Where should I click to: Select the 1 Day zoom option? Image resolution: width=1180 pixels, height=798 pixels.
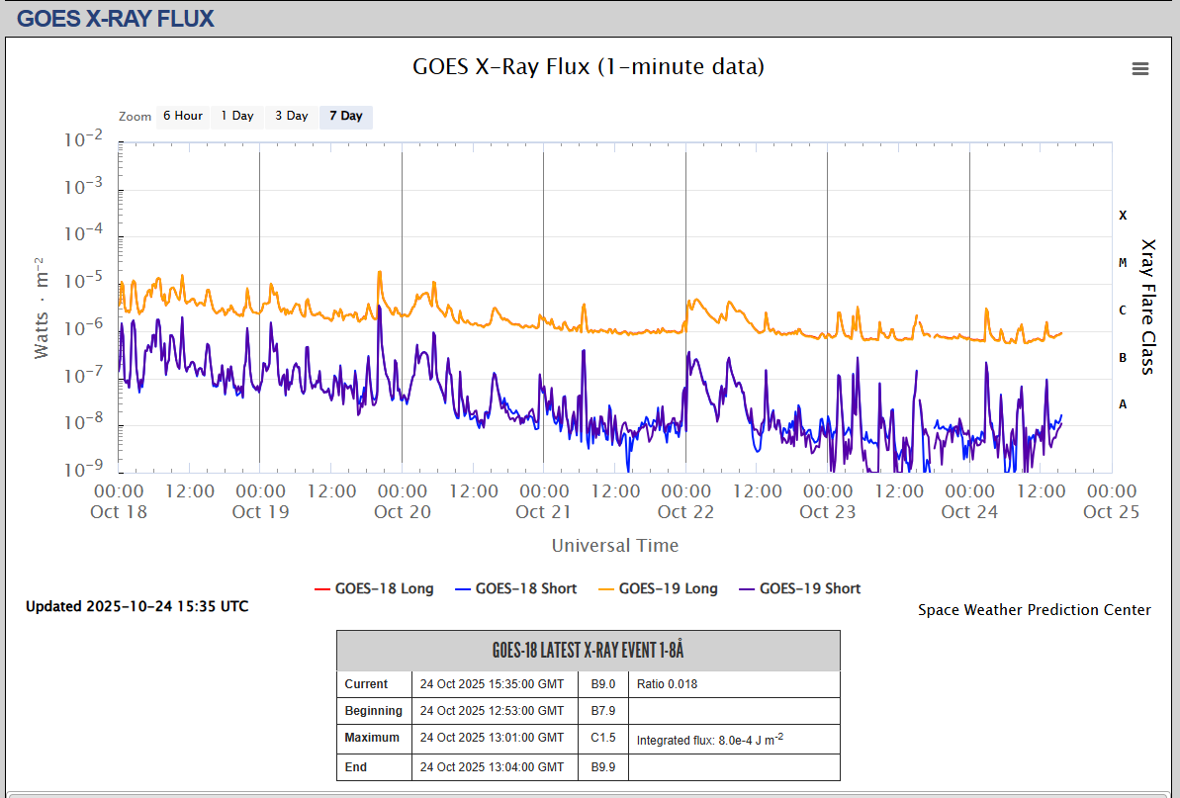[236, 117]
